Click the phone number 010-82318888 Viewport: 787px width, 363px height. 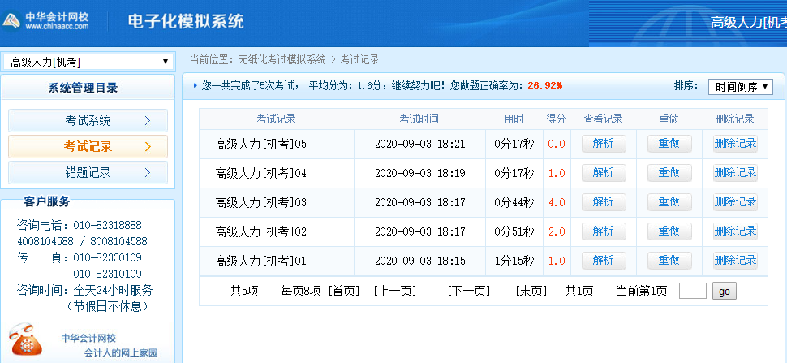(107, 225)
